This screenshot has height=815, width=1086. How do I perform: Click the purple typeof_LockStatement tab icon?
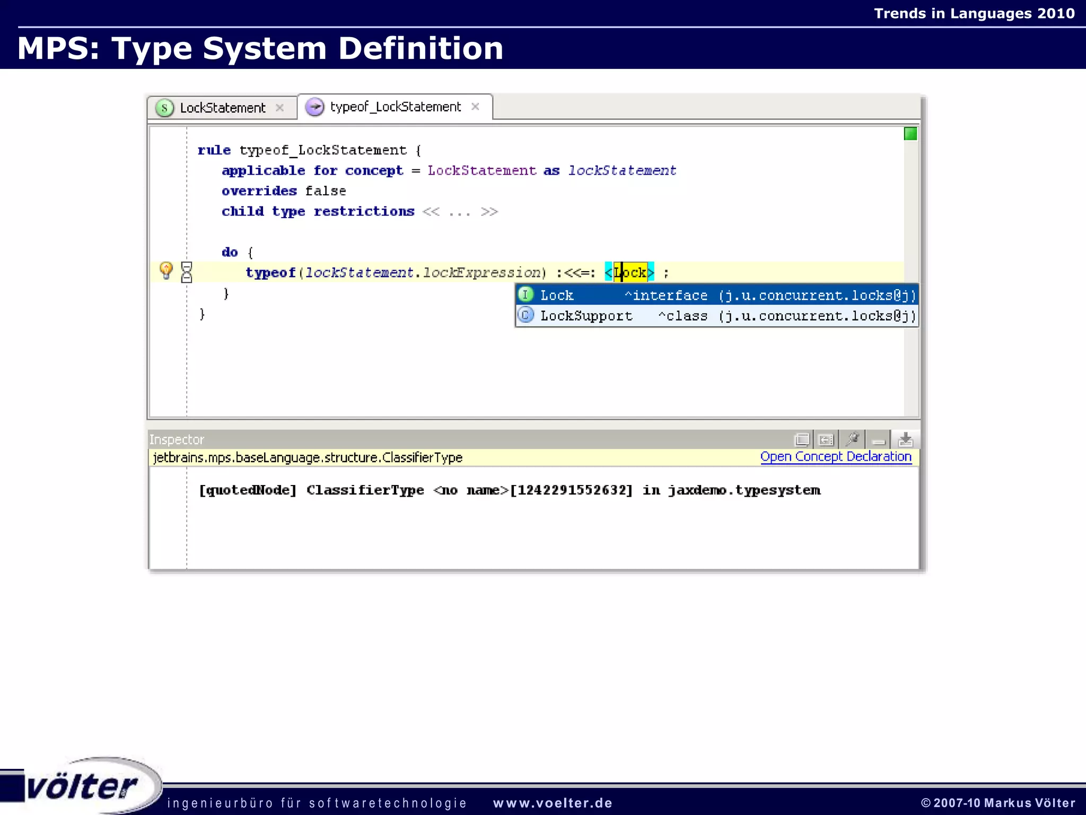[x=315, y=107]
